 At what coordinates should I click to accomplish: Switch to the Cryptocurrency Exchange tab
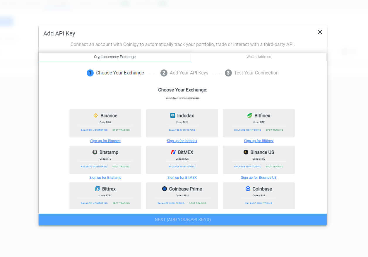click(115, 57)
